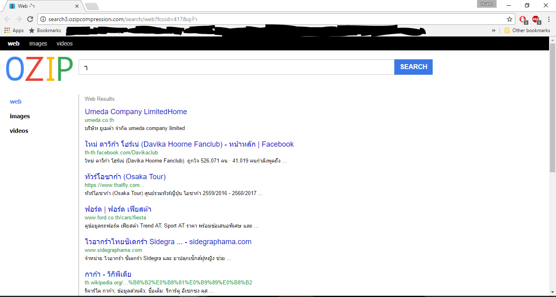Viewport: 556px width, 297px height.
Task: Click the snippet mentioning Trend AT, Sport AT
Action: pyautogui.click(x=172, y=226)
